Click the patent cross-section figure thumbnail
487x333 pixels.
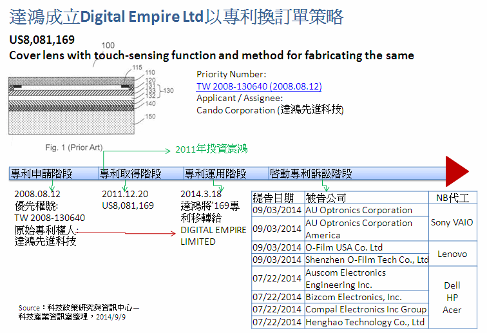pyautogui.click(x=72, y=106)
